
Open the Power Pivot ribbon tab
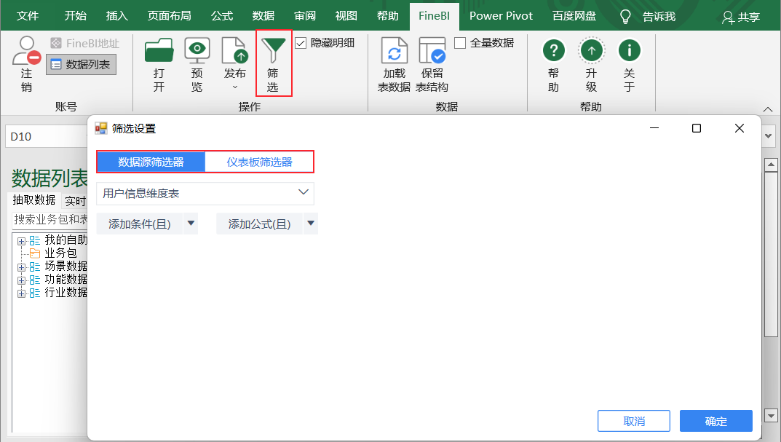pos(501,16)
